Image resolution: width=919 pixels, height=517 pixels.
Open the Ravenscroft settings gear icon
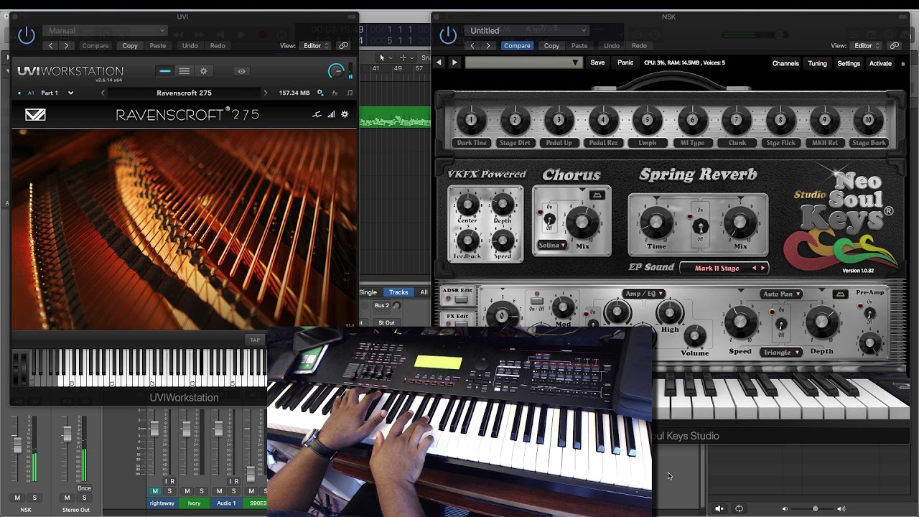(345, 114)
